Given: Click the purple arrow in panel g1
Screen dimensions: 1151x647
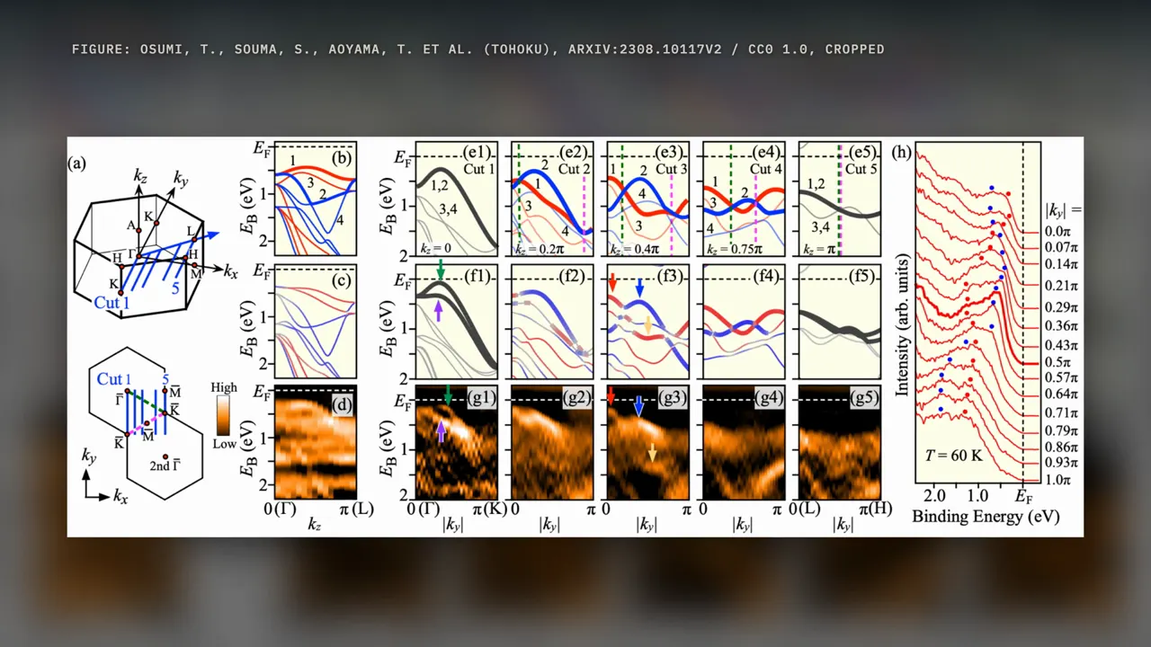Looking at the screenshot, I should point(441,431).
